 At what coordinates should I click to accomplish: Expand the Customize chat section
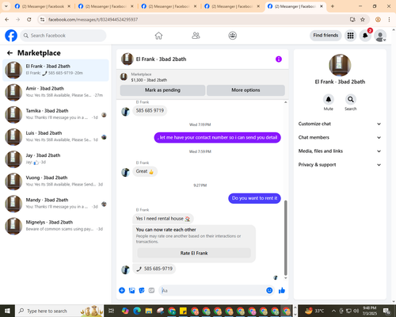tap(340, 124)
